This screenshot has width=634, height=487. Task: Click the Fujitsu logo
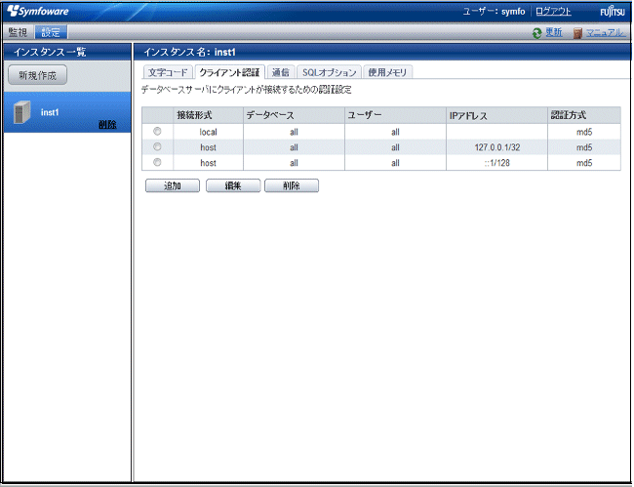(x=611, y=11)
